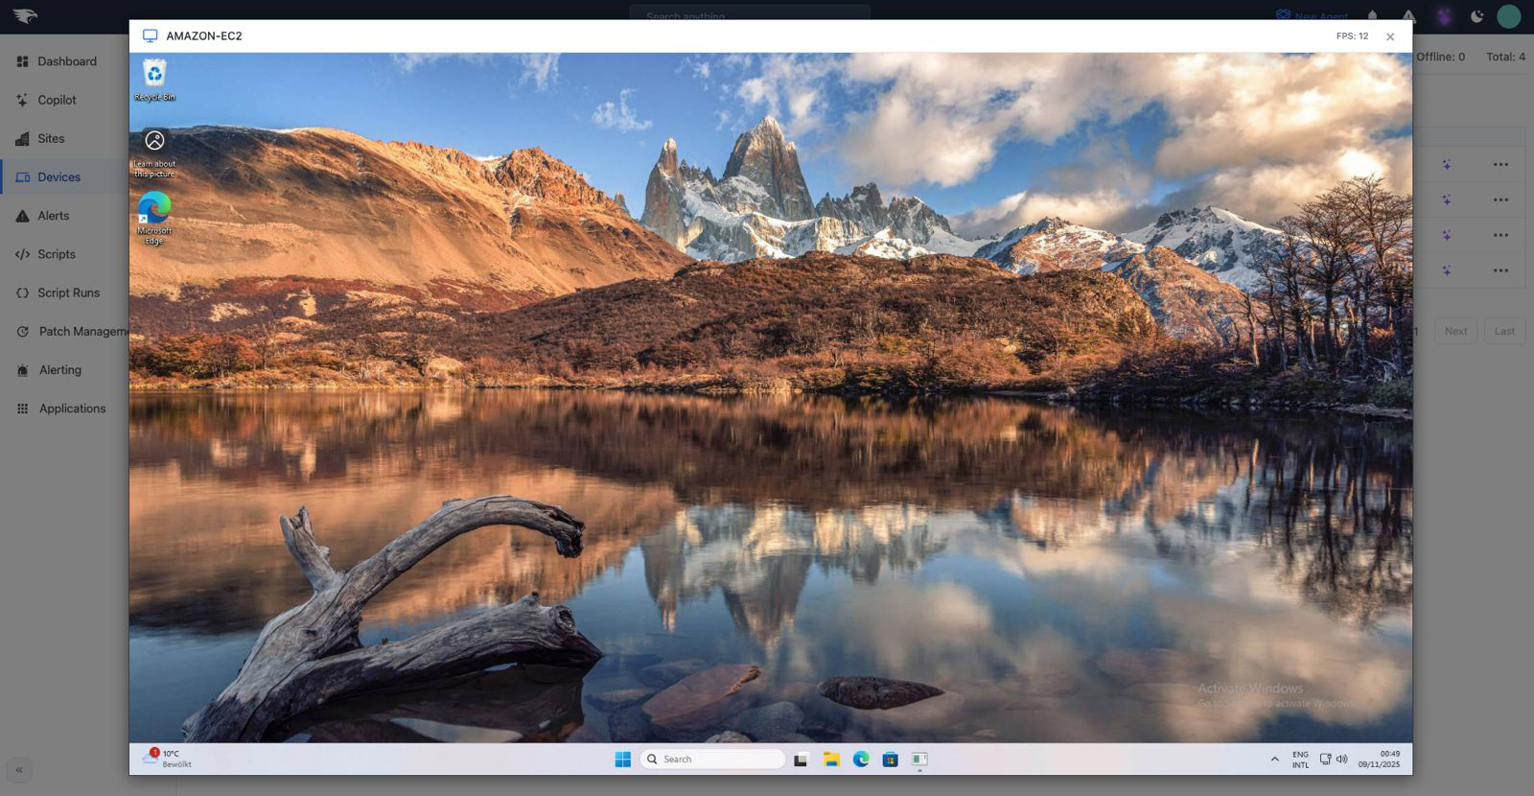Open the three-dot menu of the first device row

click(1500, 165)
